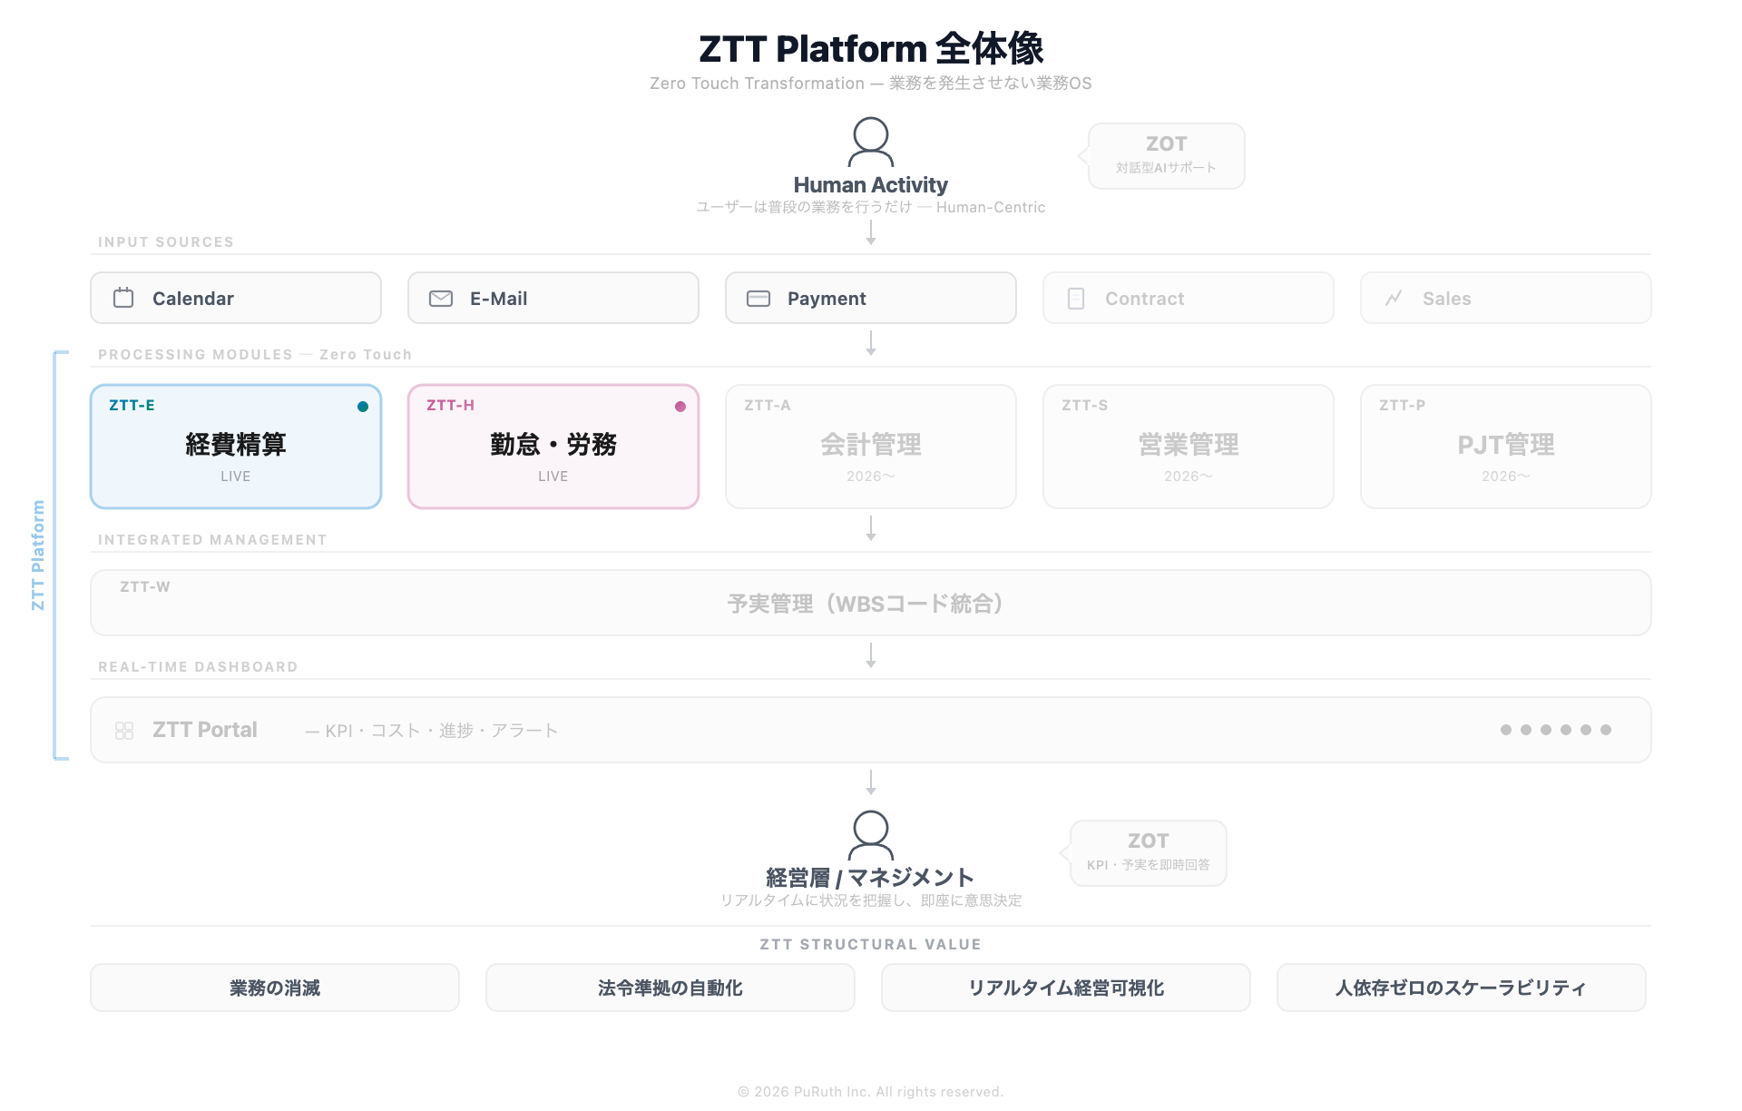Click the document icon in Contract source

coord(1076,299)
